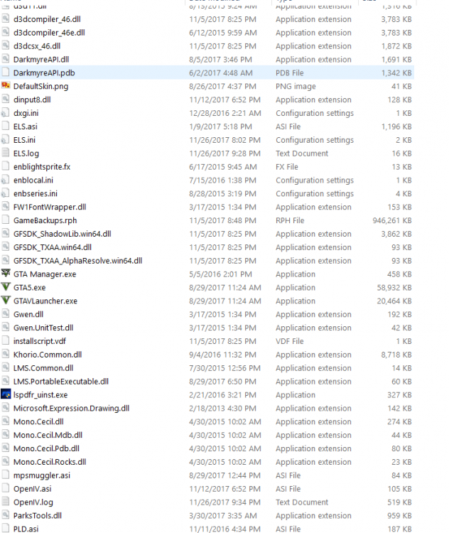The height and width of the screenshot is (533, 449).
Task: Select the file named d3dcompiler_46e.dll
Action: [x=49, y=33]
